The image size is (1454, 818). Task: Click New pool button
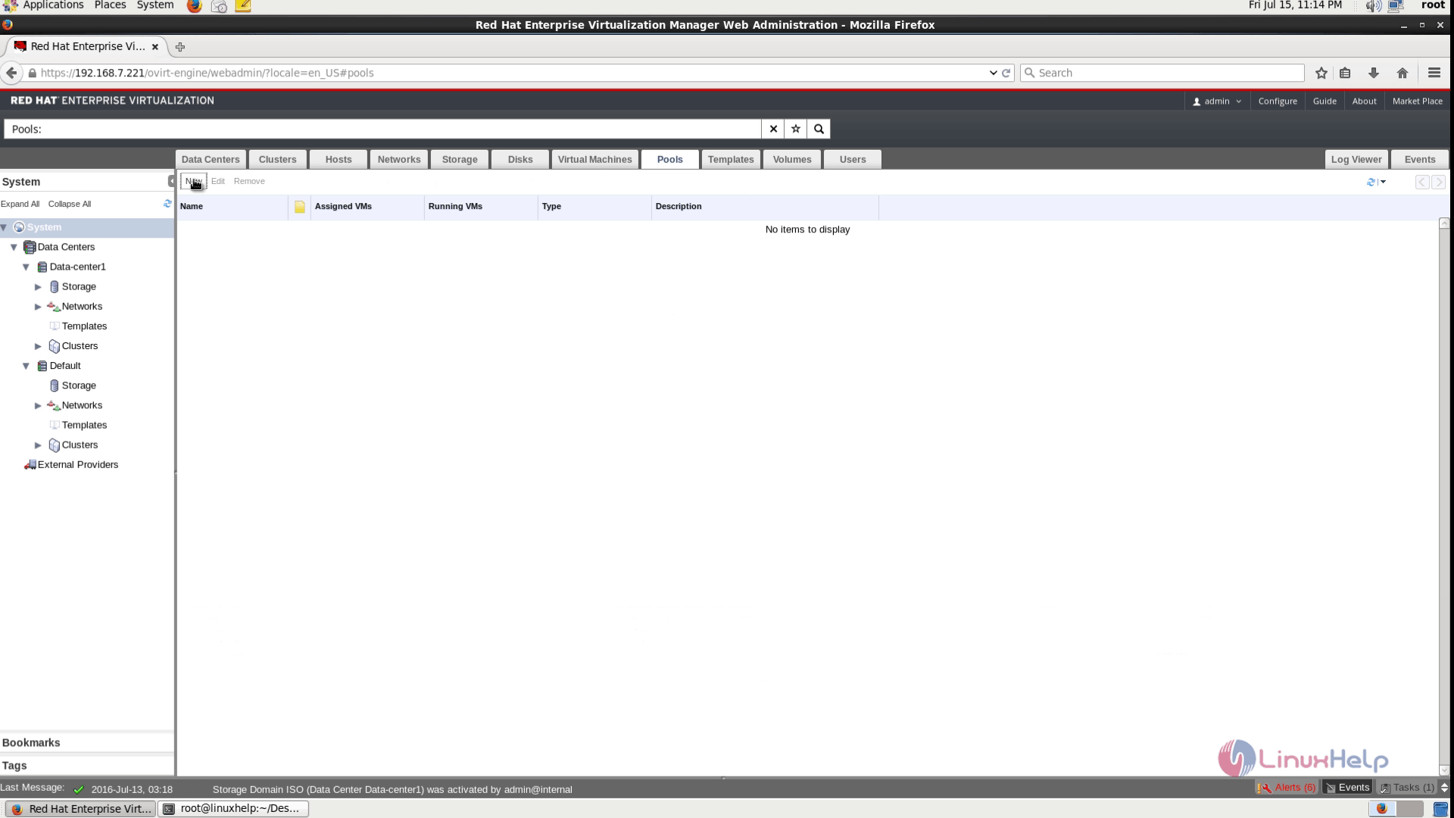[193, 181]
